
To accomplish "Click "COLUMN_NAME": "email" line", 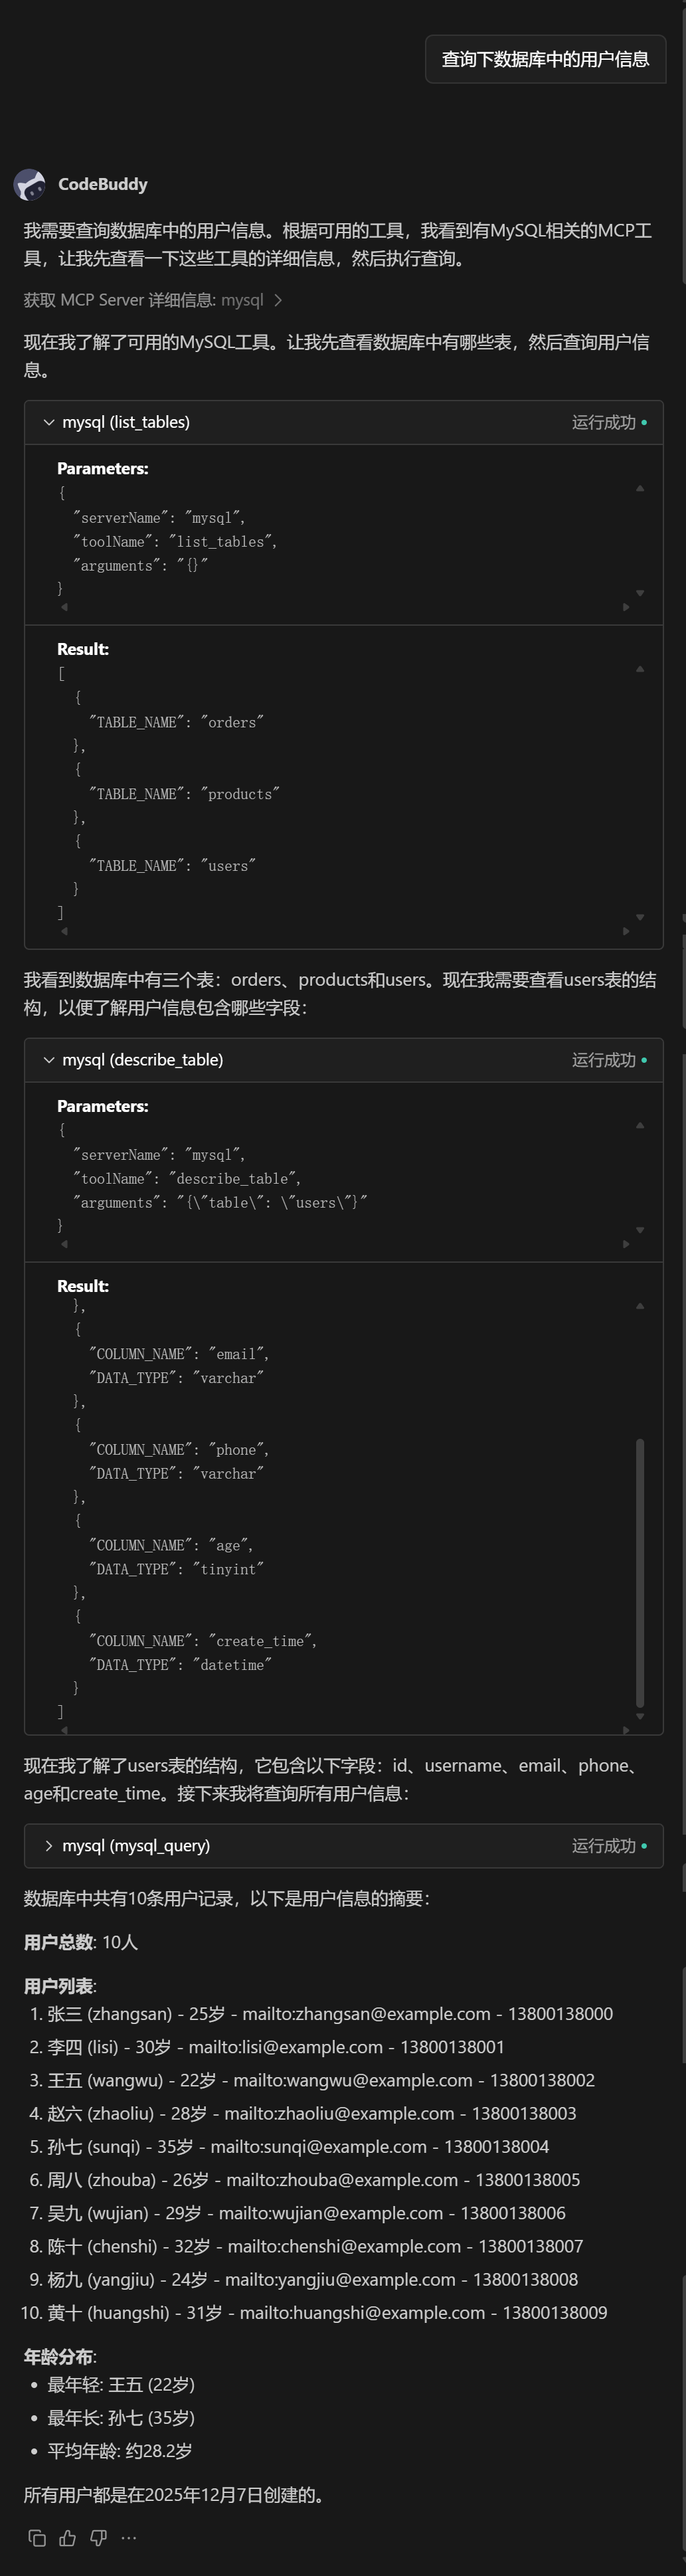I will tap(179, 1354).
